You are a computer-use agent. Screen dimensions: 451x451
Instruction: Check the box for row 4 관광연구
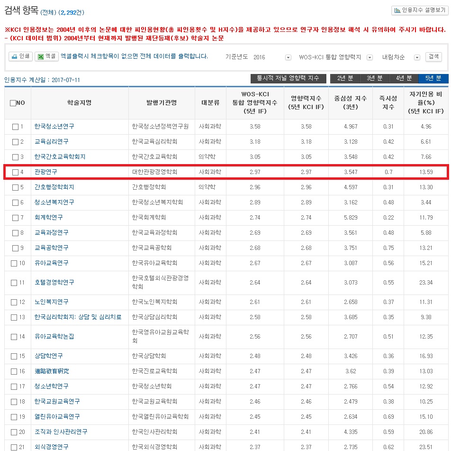(x=15, y=172)
